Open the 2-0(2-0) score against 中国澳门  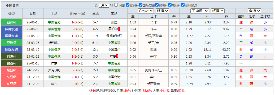(77, 49)
